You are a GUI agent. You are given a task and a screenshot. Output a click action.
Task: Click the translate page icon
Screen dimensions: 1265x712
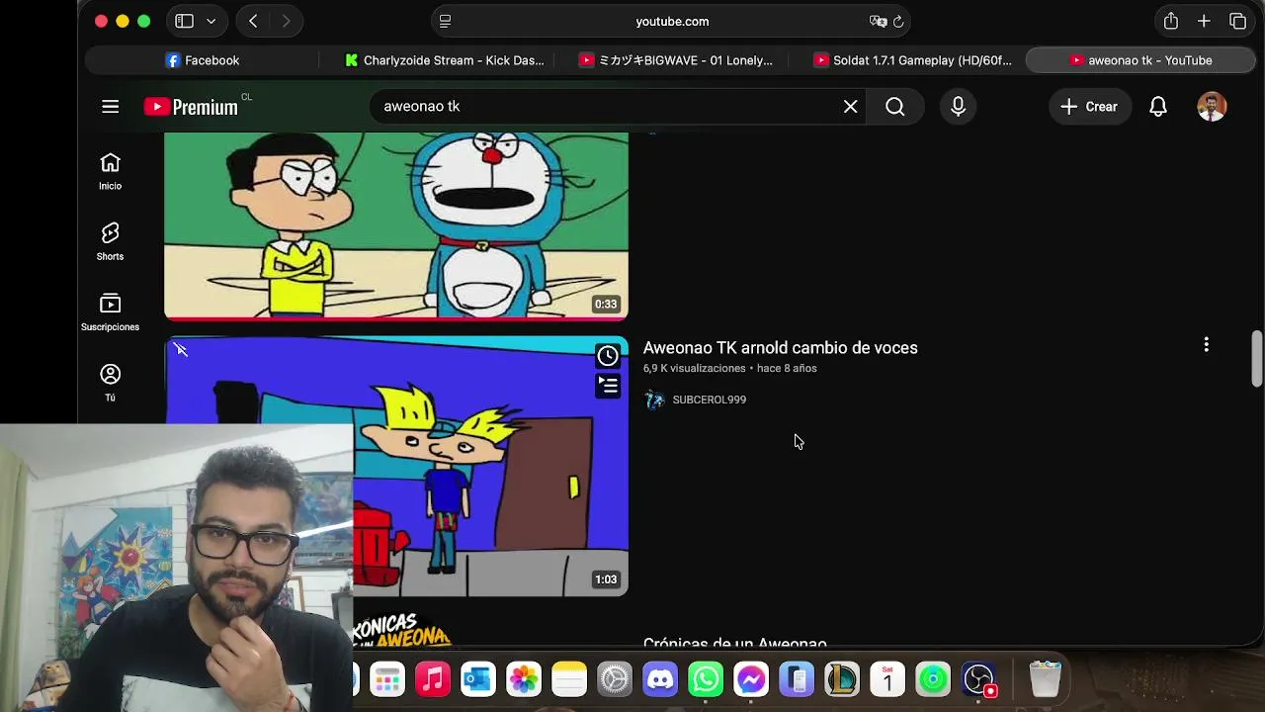[878, 21]
